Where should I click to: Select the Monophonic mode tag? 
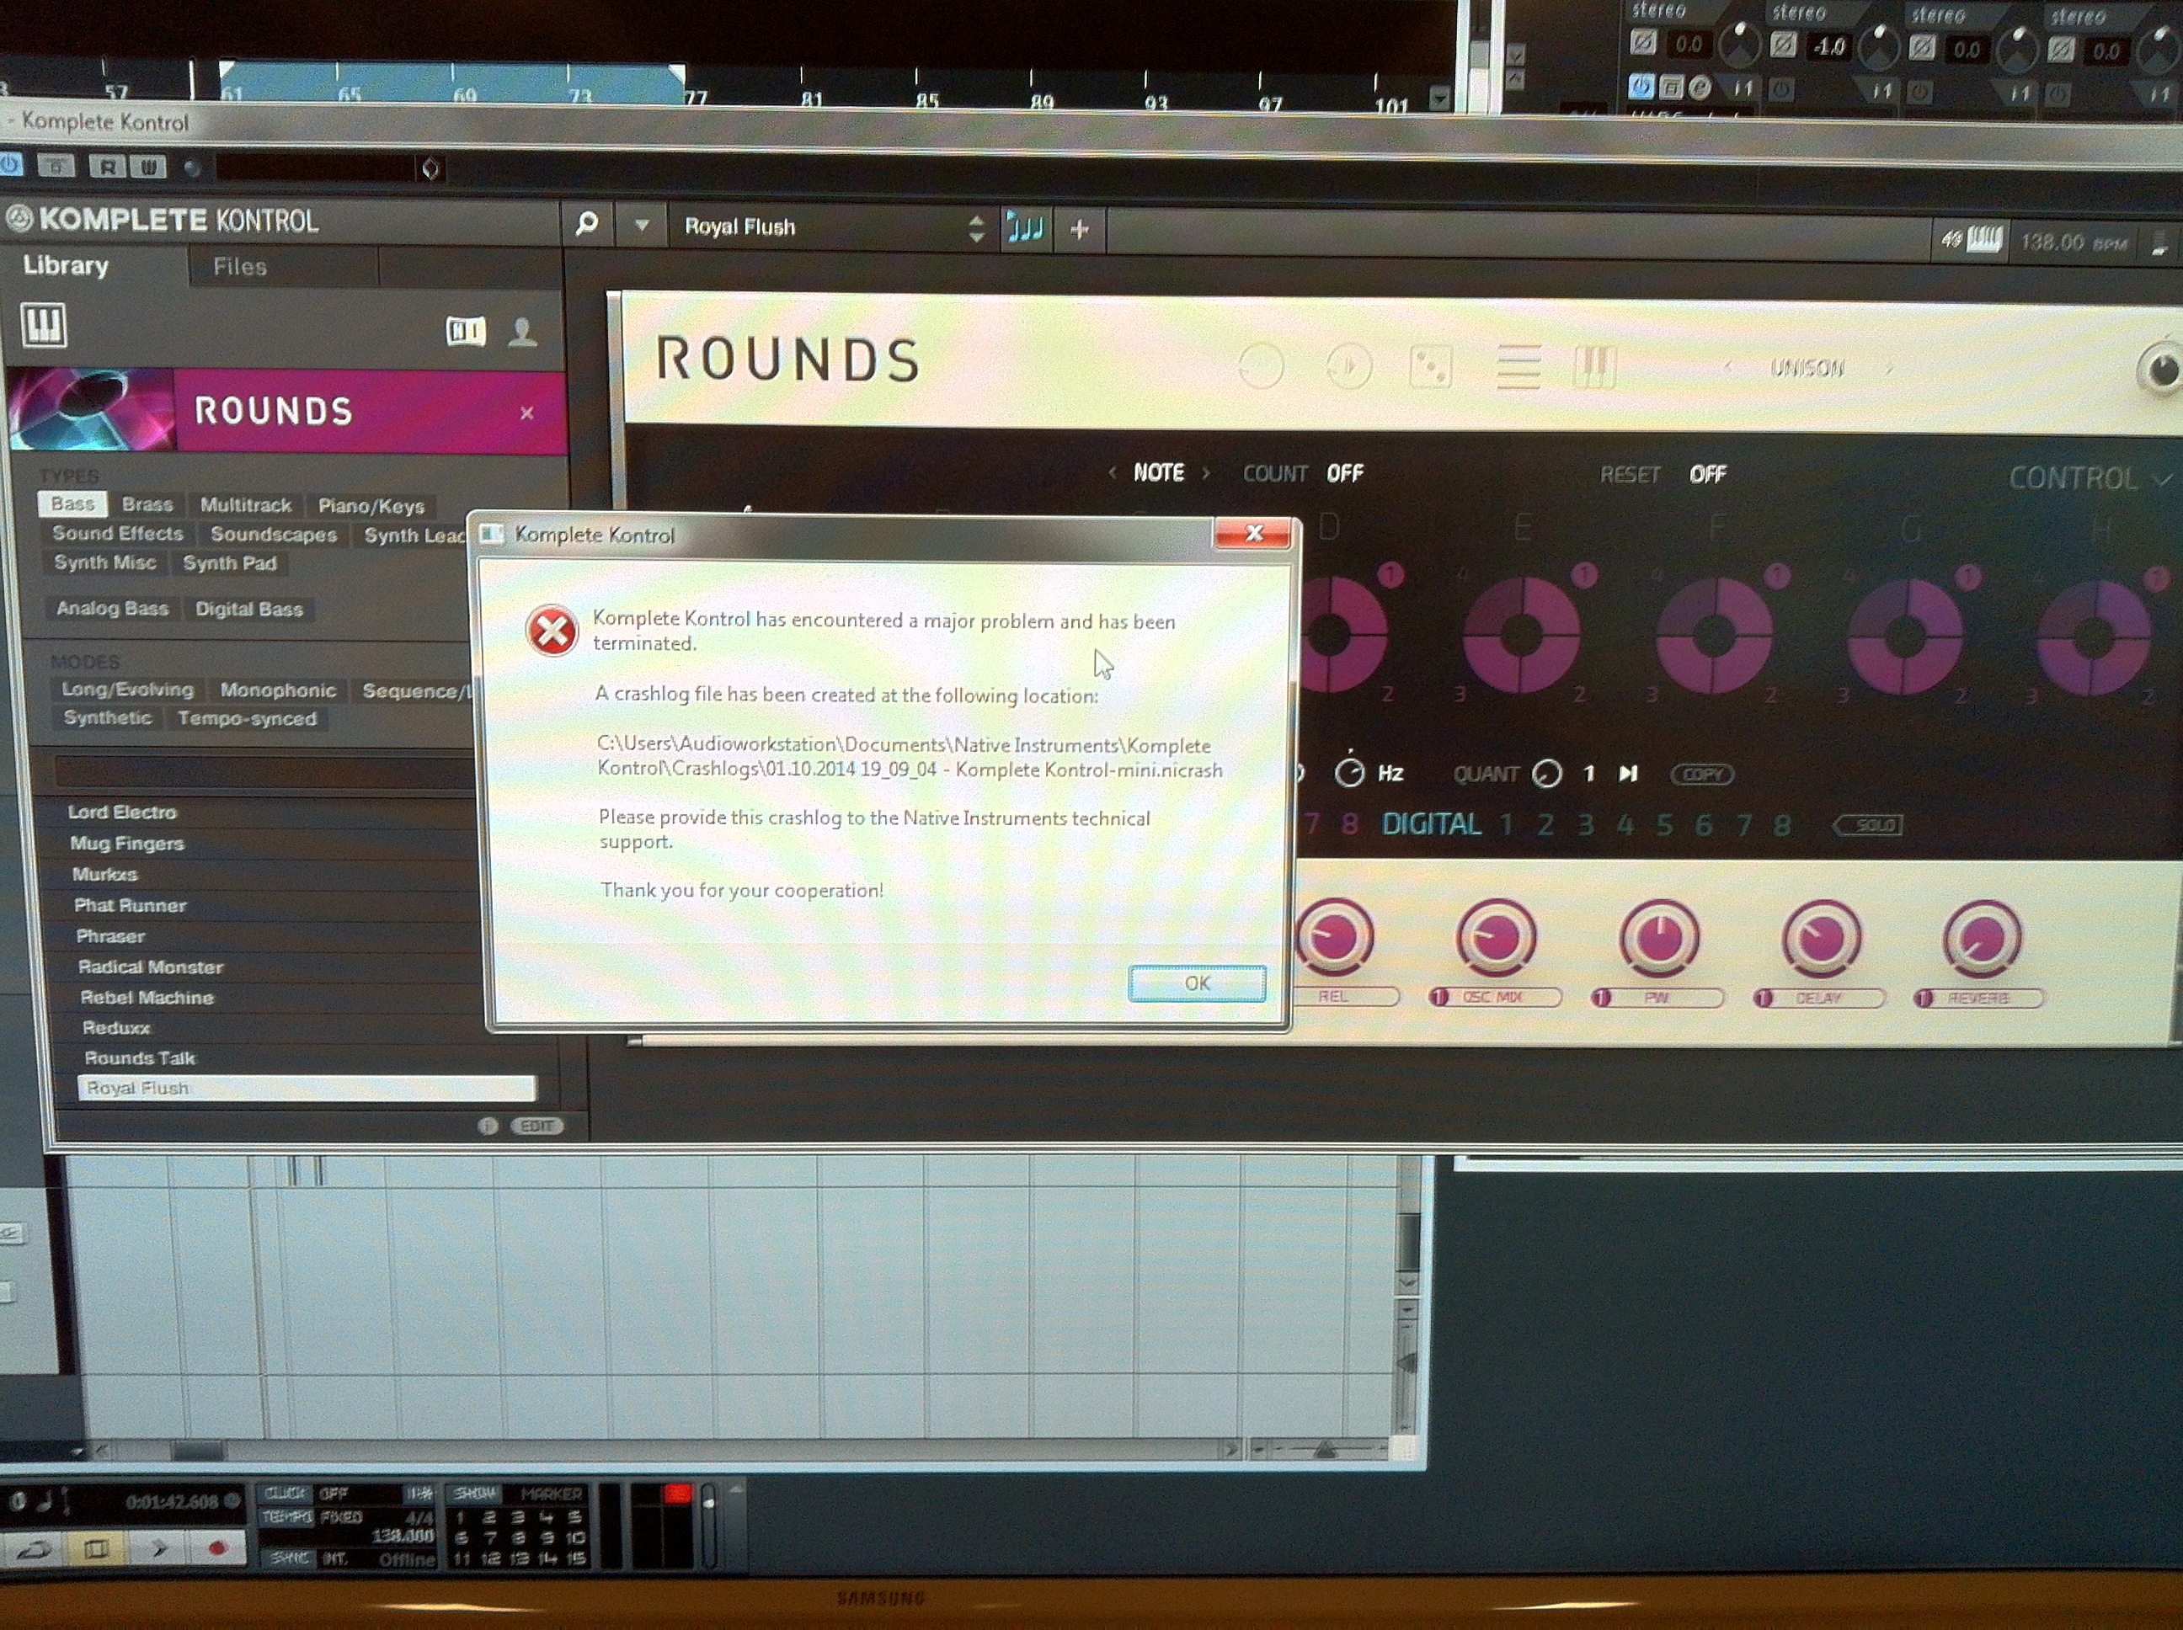(277, 690)
